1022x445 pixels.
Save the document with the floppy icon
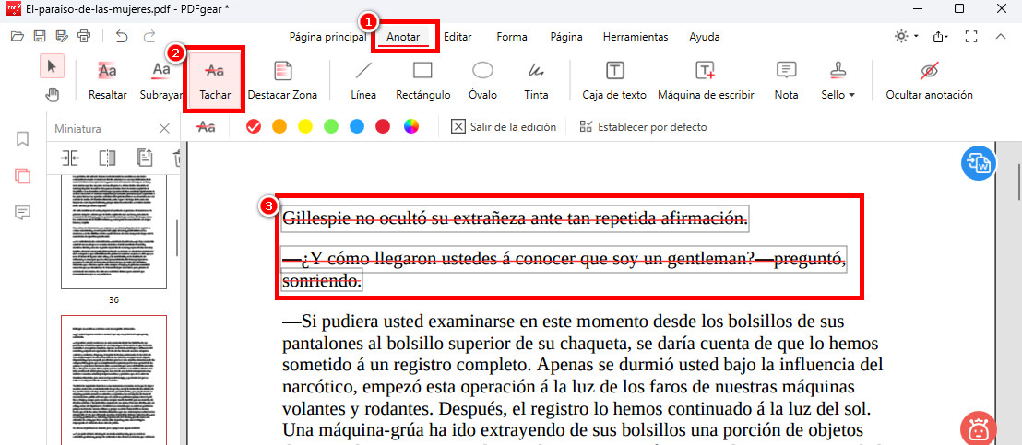click(x=39, y=37)
